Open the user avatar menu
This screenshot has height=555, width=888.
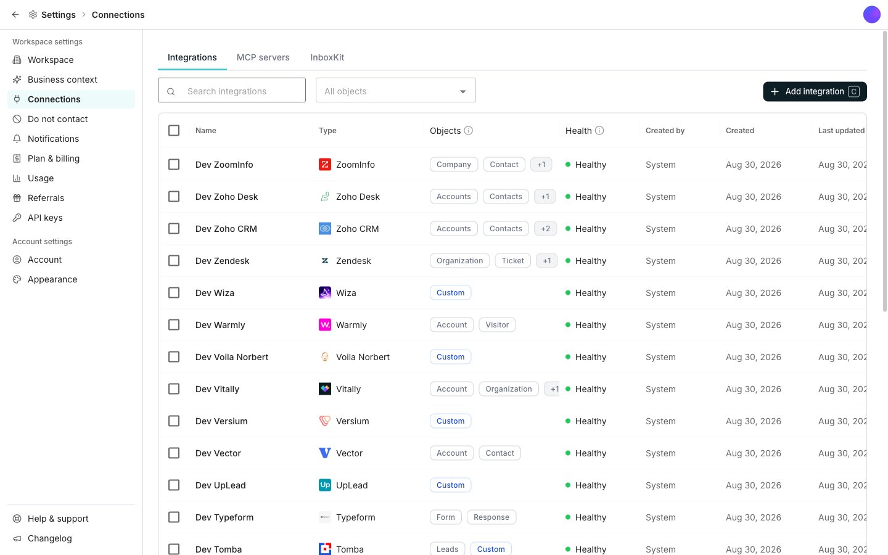pyautogui.click(x=871, y=15)
